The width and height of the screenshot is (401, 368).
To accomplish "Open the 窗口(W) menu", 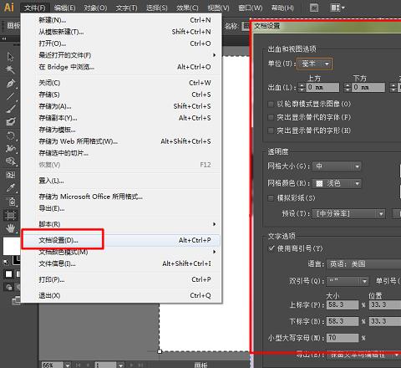I will pos(251,8).
